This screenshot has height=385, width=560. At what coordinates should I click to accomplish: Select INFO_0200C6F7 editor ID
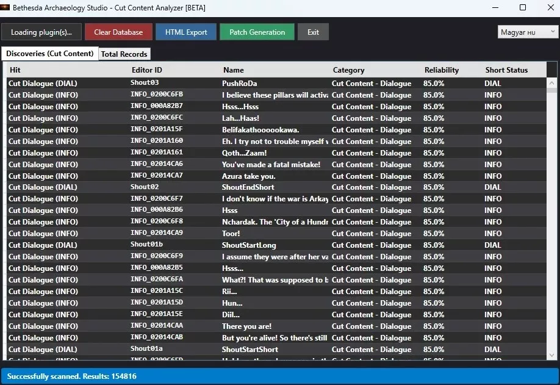coord(156,198)
